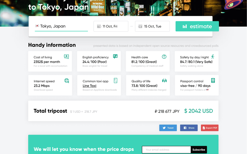Click the 23.2 Mbps value
The image size is (247, 154).
(42, 86)
